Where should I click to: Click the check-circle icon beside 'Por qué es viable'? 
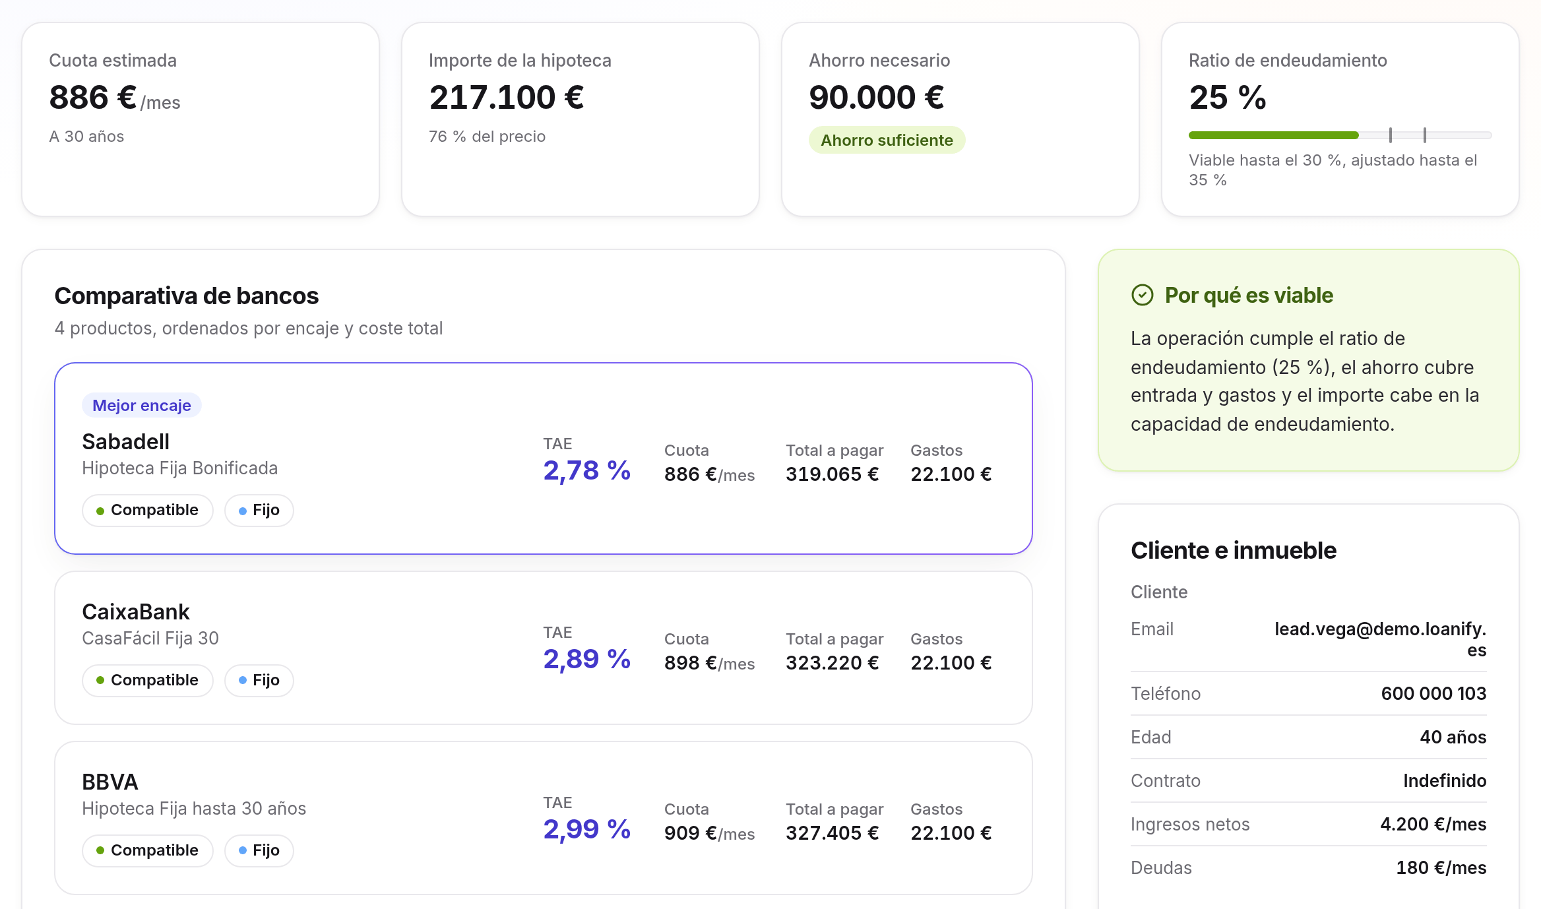(x=1142, y=295)
